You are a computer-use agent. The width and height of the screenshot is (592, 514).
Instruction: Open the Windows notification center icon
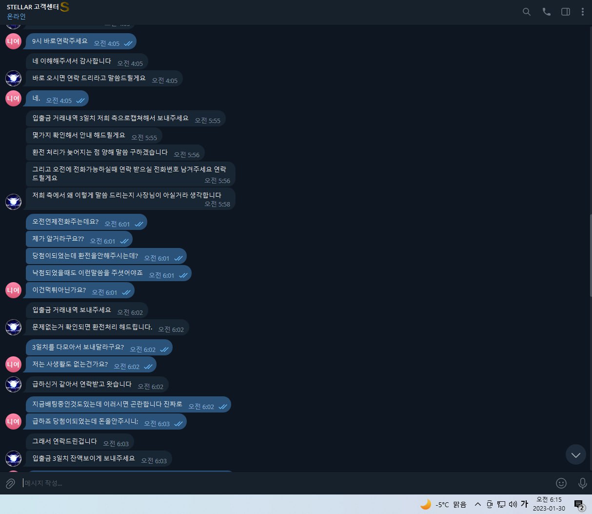[x=579, y=505]
